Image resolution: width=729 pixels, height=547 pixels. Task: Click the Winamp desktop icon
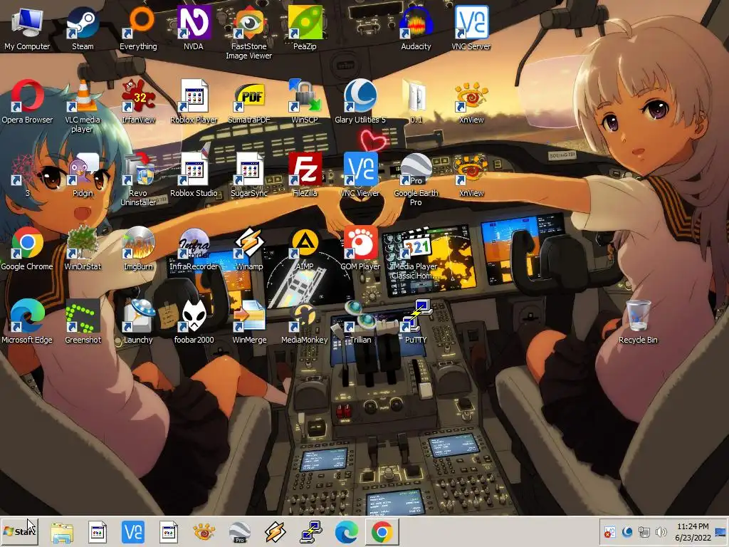[x=248, y=249]
